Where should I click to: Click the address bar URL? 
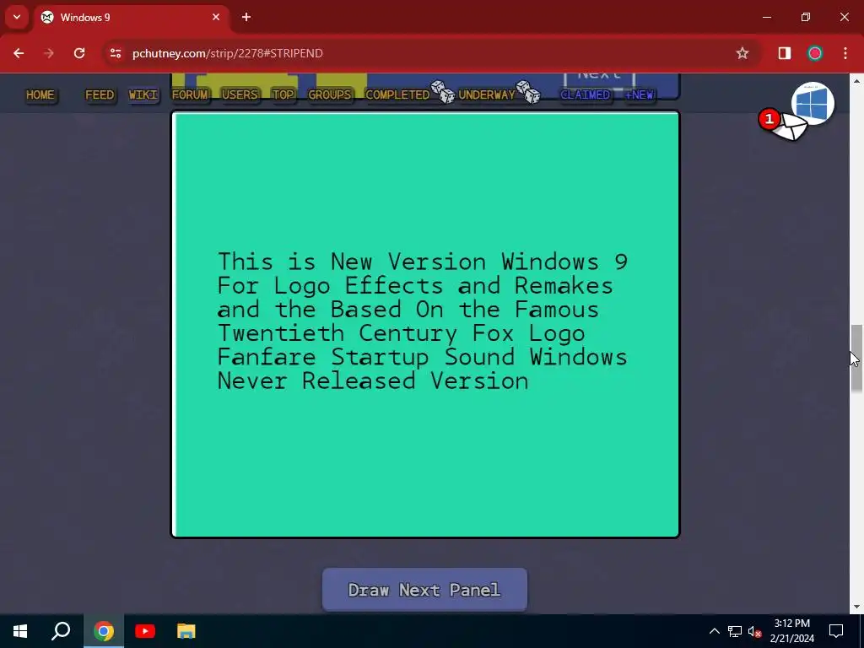(228, 53)
